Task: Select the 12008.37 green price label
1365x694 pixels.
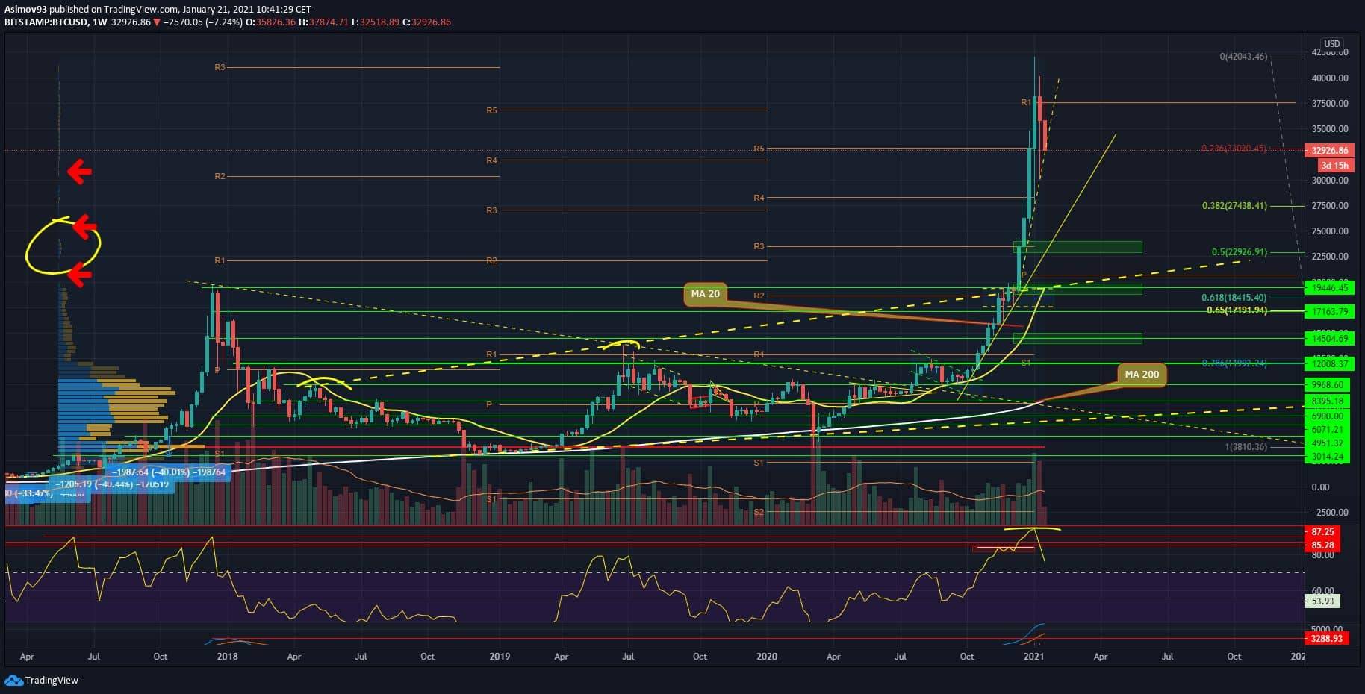Action: (x=1331, y=364)
